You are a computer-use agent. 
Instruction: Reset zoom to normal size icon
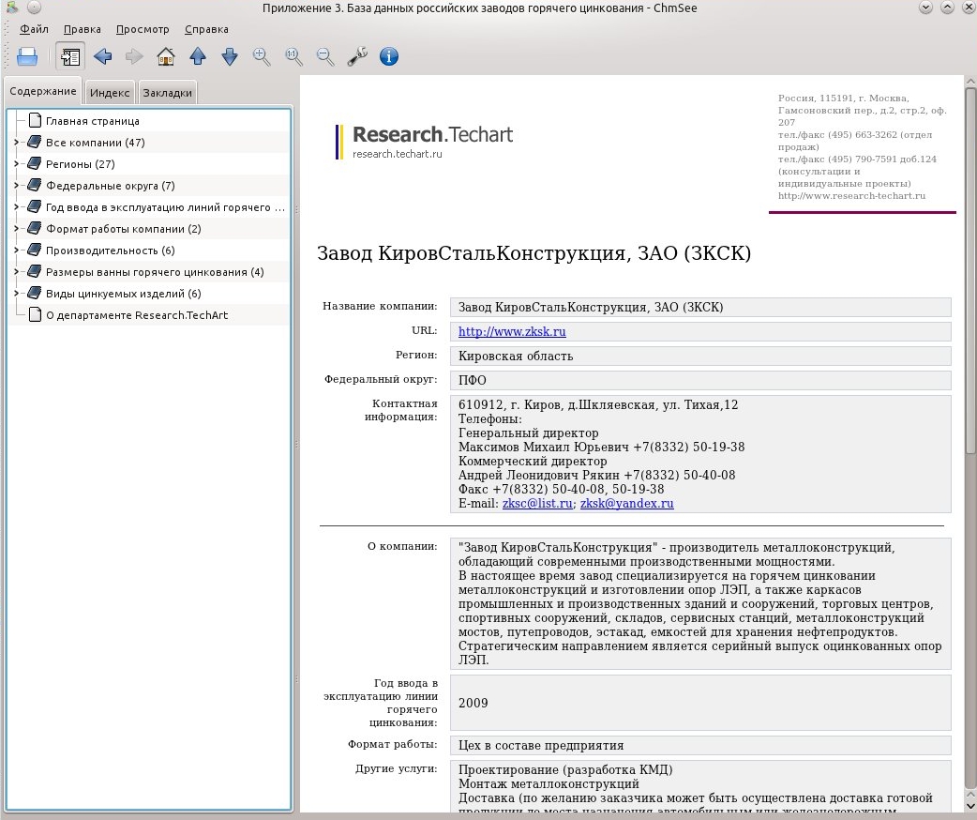(x=293, y=56)
